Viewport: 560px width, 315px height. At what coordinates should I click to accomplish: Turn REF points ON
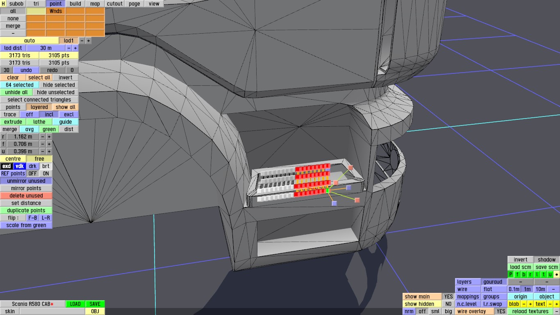(46, 173)
